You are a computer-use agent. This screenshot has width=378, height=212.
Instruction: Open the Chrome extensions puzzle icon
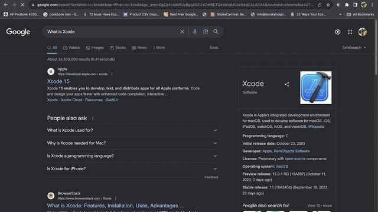tap(347, 5)
